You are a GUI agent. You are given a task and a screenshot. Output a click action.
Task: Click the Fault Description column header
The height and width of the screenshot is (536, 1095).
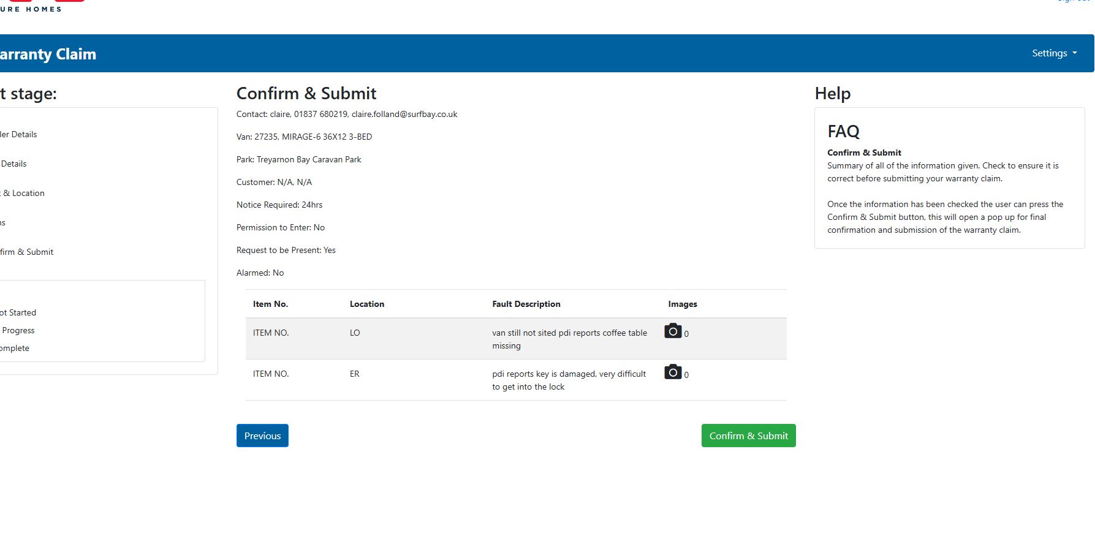[x=526, y=304]
